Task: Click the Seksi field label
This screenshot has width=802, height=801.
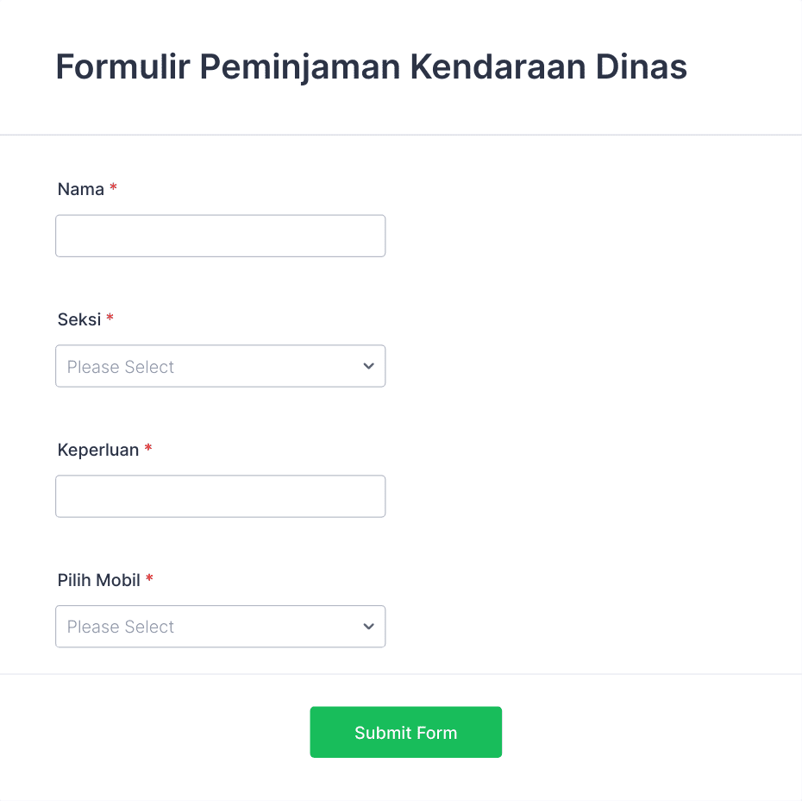Action: (79, 320)
